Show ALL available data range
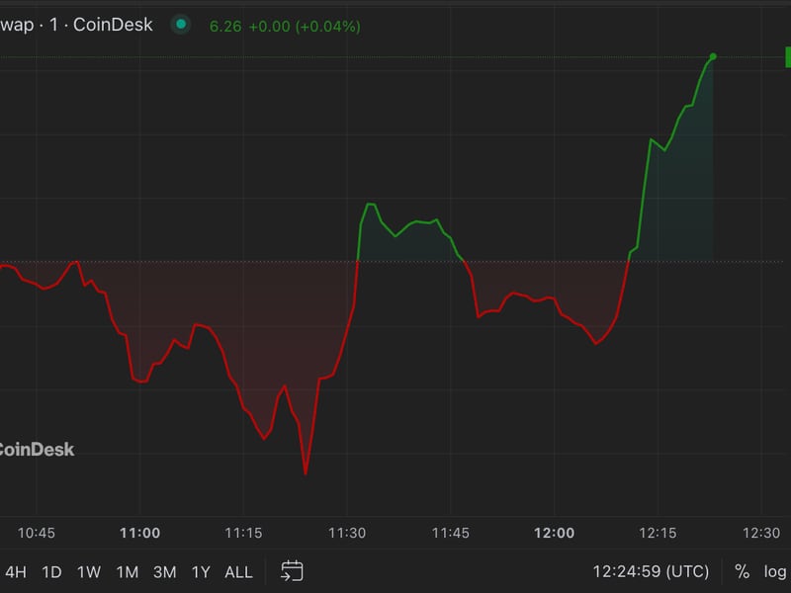The height and width of the screenshot is (593, 791). (x=238, y=571)
